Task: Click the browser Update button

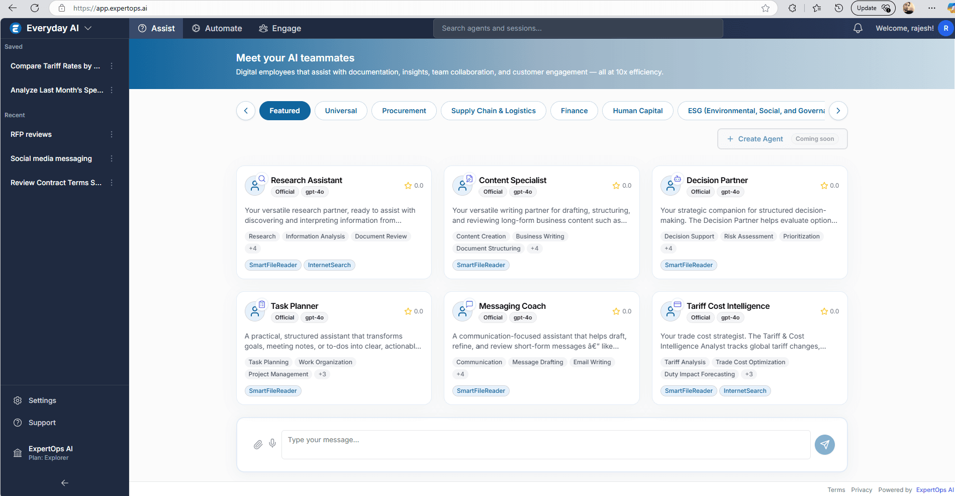Action: 873,8
